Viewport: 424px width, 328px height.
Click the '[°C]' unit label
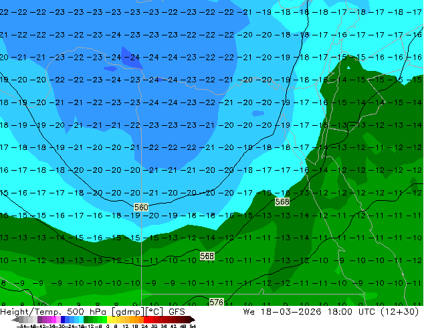(x=154, y=312)
